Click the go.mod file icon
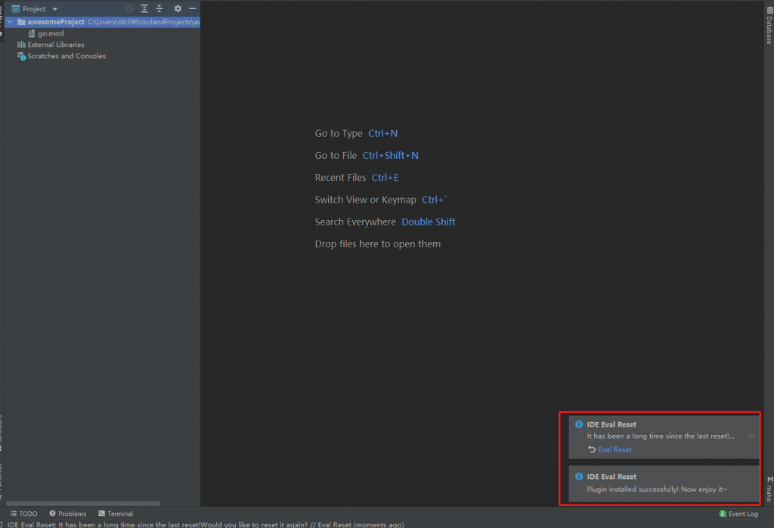The height and width of the screenshot is (528, 774). pyautogui.click(x=32, y=33)
